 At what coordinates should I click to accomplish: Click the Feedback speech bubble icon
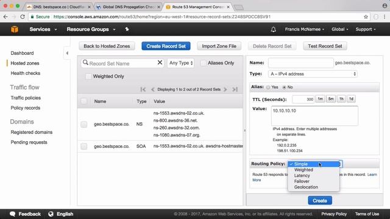coord(12,214)
